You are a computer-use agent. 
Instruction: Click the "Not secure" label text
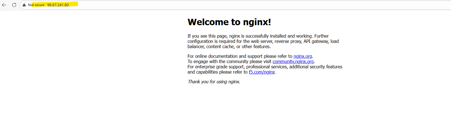pos(36,5)
